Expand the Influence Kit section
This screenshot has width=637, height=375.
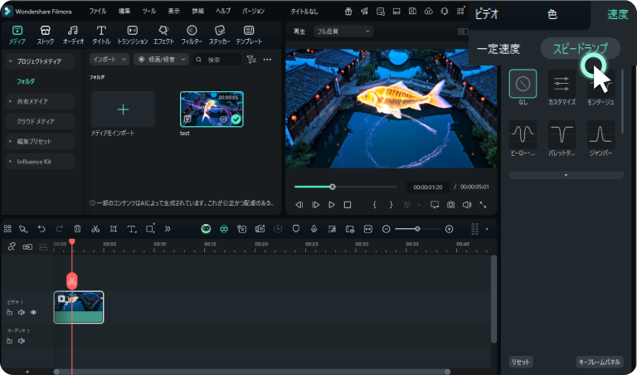pyautogui.click(x=40, y=162)
